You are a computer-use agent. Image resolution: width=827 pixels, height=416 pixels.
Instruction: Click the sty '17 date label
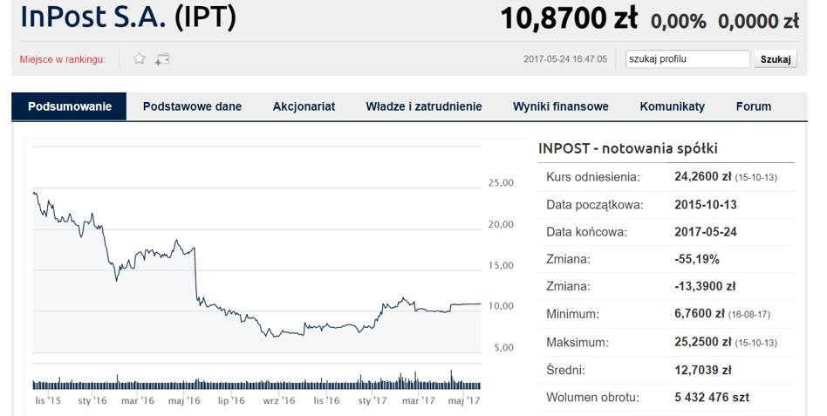(372, 400)
